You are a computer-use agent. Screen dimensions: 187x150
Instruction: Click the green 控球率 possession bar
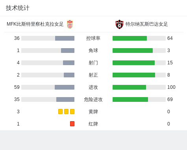[130, 38]
